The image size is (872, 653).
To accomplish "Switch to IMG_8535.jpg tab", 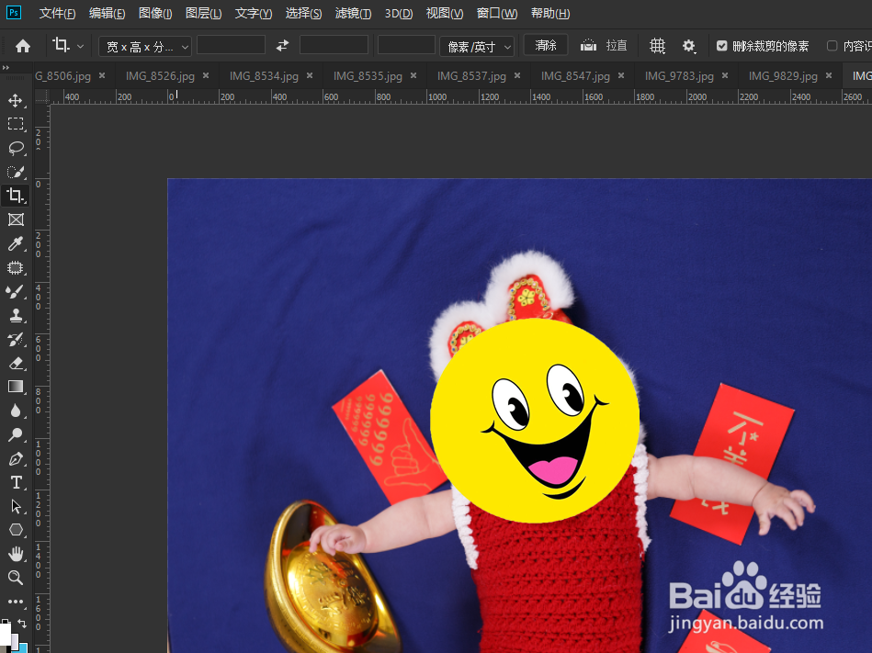I will (x=368, y=76).
